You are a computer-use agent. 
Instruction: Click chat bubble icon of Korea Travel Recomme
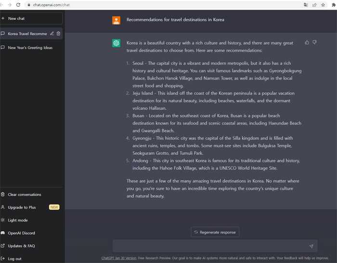(3, 34)
